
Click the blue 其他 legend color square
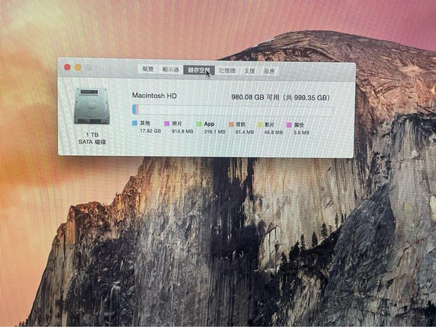(x=135, y=124)
